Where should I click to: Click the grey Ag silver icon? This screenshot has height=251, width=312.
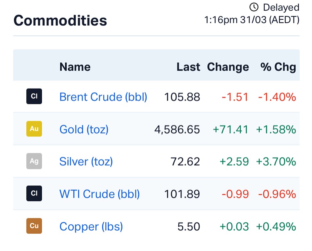point(34,161)
